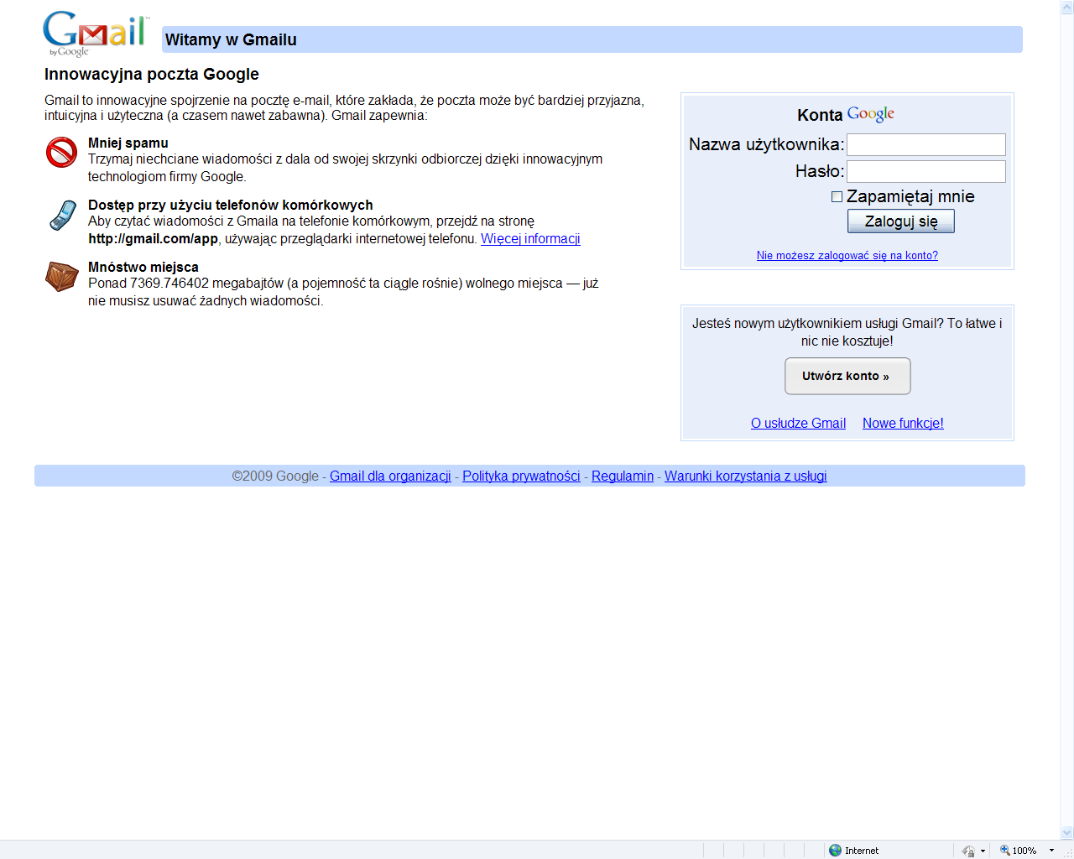Open the Nowe funkcje! link
Image resolution: width=1074 pixels, height=859 pixels.
(903, 424)
